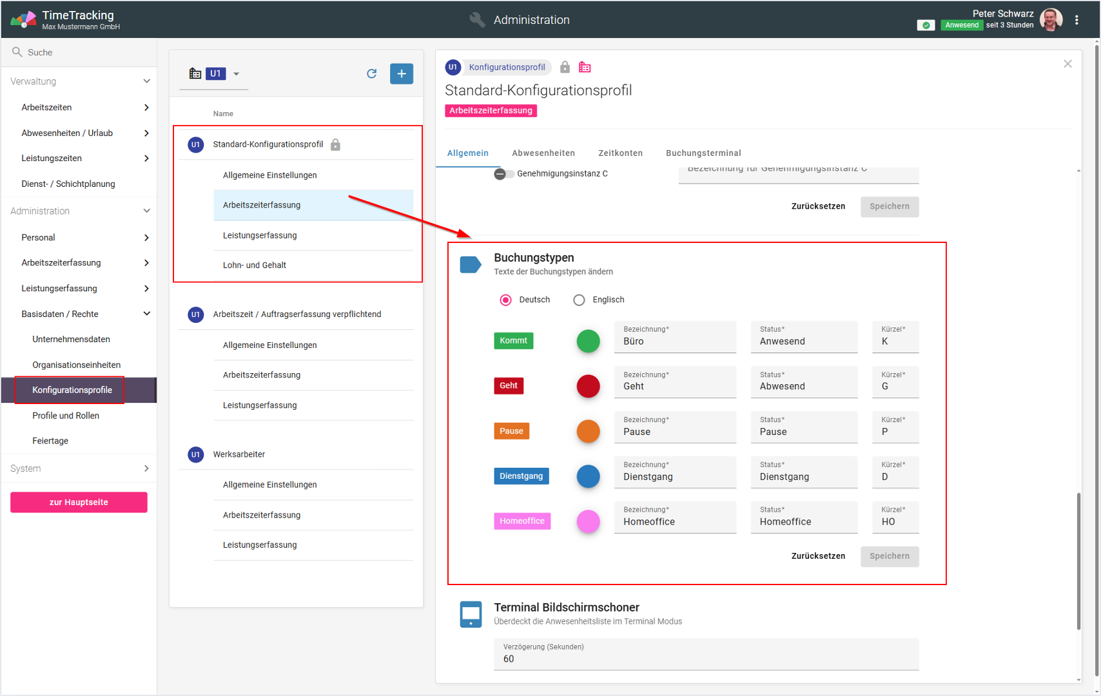Click the lock icon next to Konfigurationsprofil chip
The width and height of the screenshot is (1101, 696).
pos(565,67)
